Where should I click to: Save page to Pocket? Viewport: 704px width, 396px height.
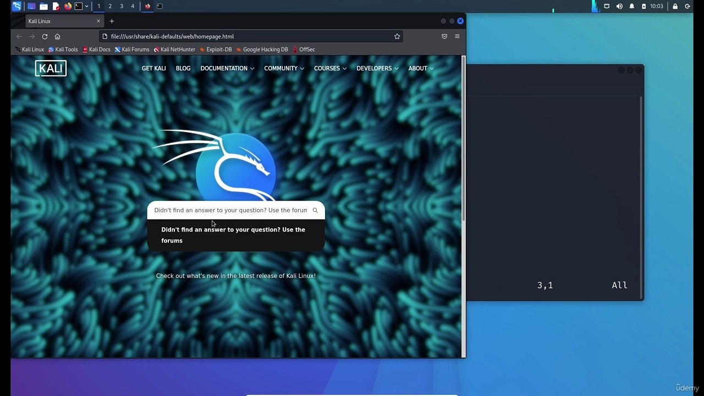(x=444, y=36)
